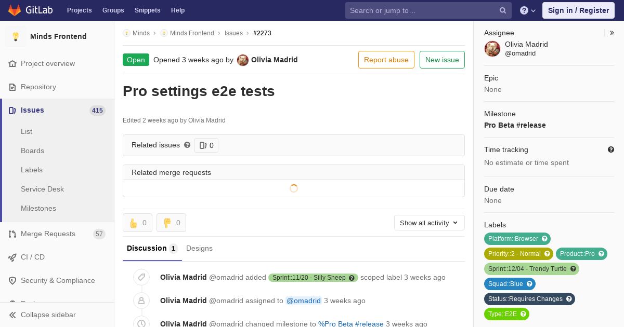The width and height of the screenshot is (624, 327).
Task: Switch to the Designs tab
Action: [199, 249]
